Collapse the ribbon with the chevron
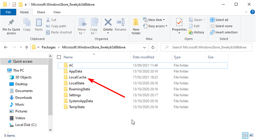Screen dimensions: 256x139 coord(246,12)
